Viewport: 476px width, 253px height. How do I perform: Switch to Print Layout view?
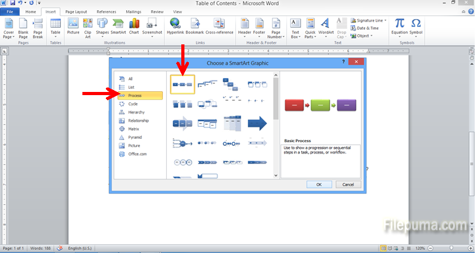383,248
